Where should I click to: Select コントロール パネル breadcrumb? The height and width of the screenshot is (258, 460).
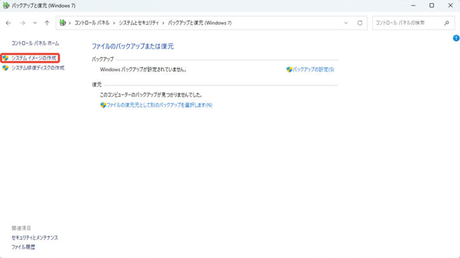(92, 23)
